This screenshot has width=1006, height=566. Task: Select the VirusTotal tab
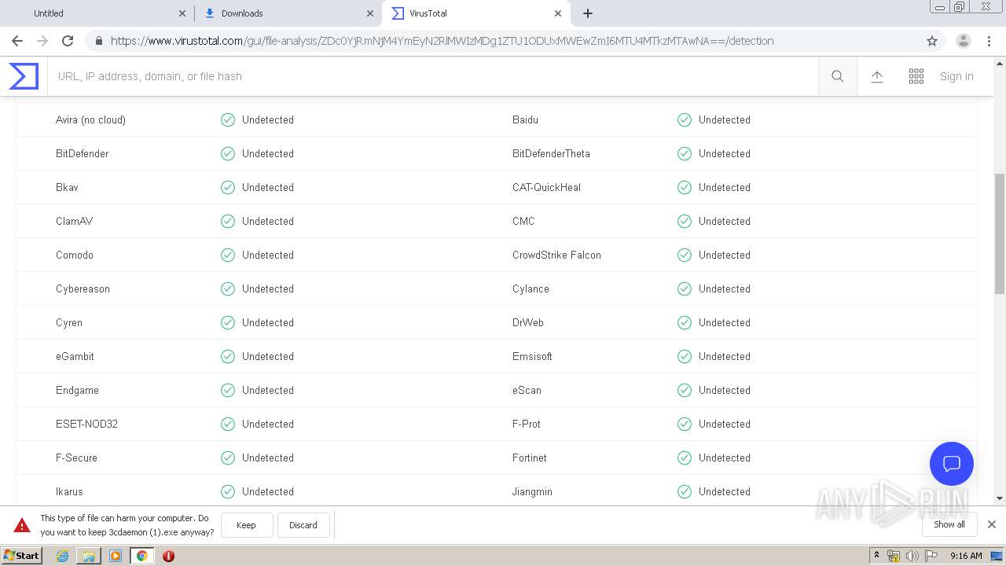click(x=475, y=13)
